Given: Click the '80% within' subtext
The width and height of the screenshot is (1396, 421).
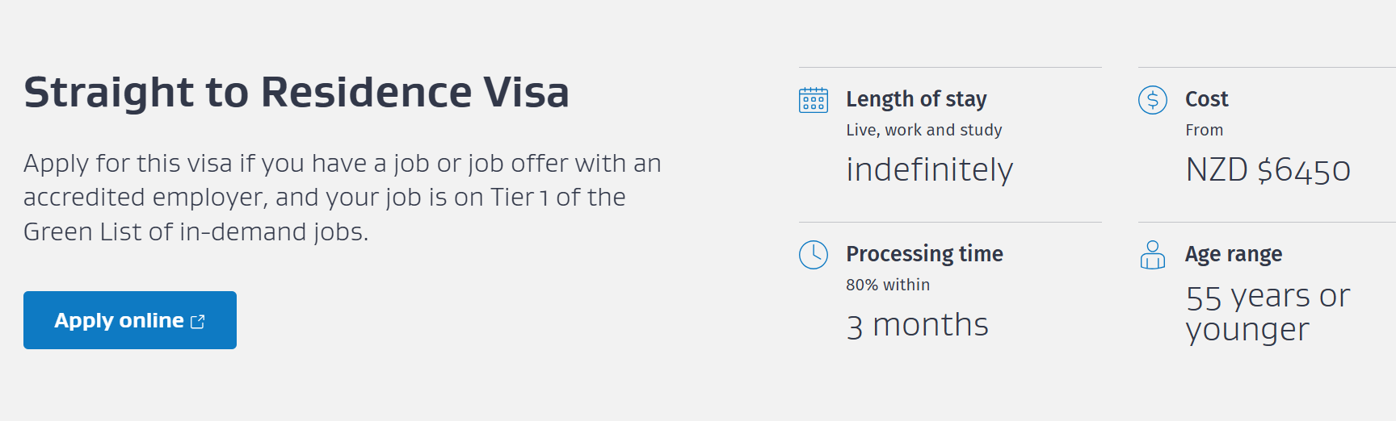Looking at the screenshot, I should (x=888, y=285).
